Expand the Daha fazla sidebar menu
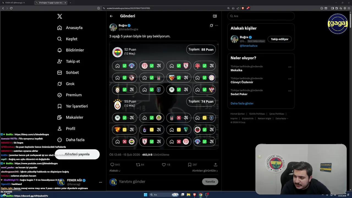Screen dimensions: 352x198 pos(71,140)
